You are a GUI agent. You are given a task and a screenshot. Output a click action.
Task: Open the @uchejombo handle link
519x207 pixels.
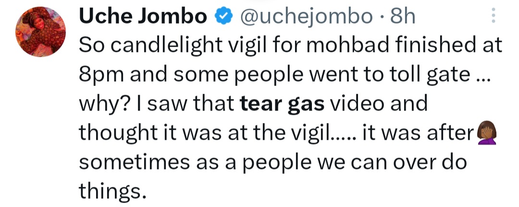[306, 18]
